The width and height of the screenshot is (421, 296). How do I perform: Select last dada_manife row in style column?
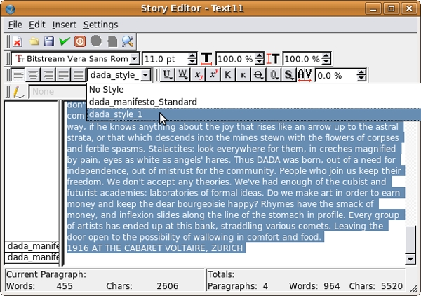(x=32, y=257)
